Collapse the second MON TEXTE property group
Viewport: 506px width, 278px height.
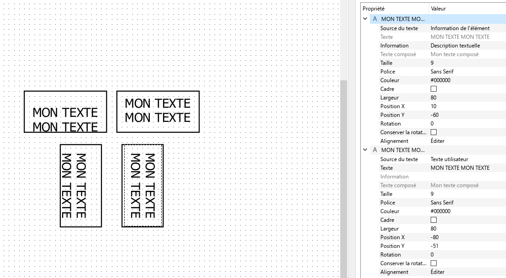coord(365,150)
